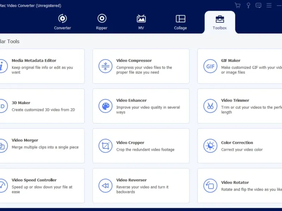Open the Color Correction title
282x211 pixels.
point(237,143)
